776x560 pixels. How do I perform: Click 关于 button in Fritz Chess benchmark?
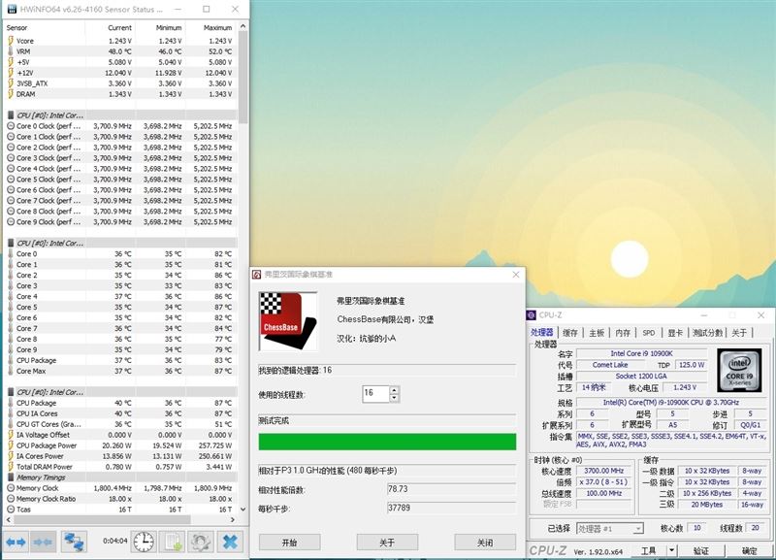click(387, 543)
